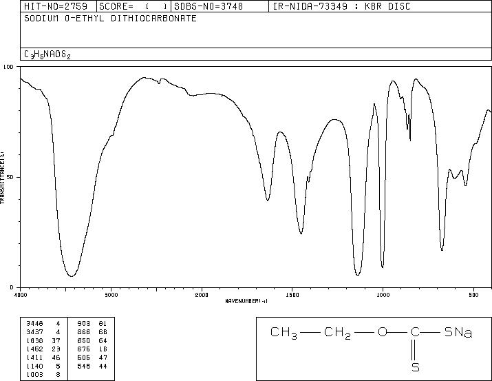Select peak table row 605
Screen dimensions: 492x381
coord(92,358)
